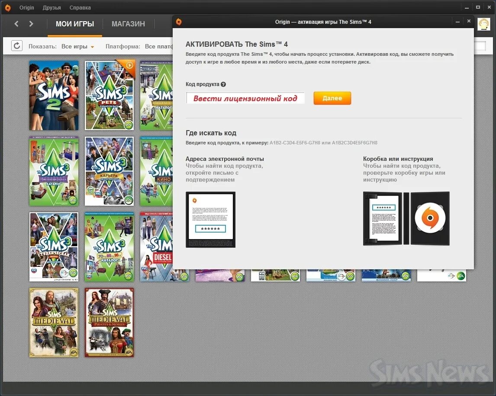Click the user avatar icon
The width and height of the screenshot is (496, 396).
(483, 24)
